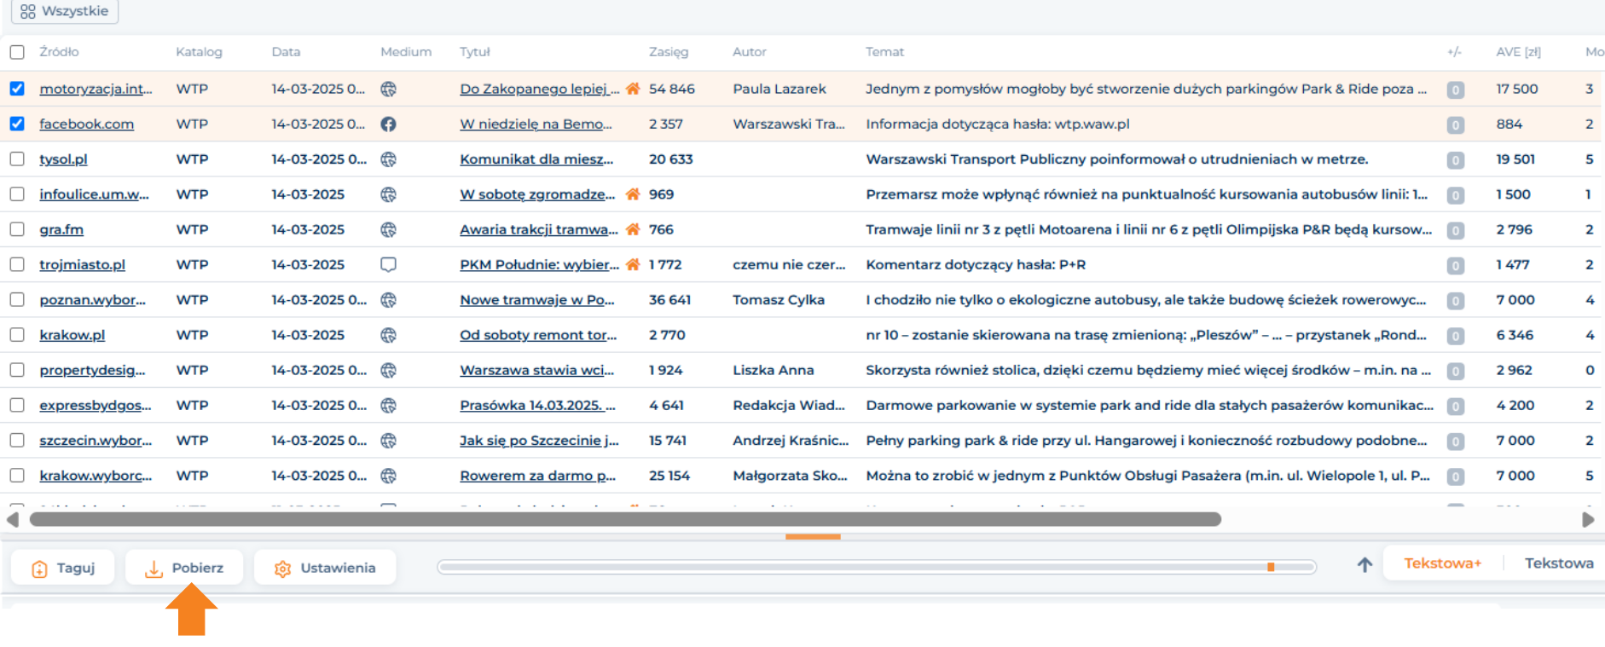The width and height of the screenshot is (1605, 647).
Task: Check the poznan.wybor row checkbox
Action: click(17, 299)
